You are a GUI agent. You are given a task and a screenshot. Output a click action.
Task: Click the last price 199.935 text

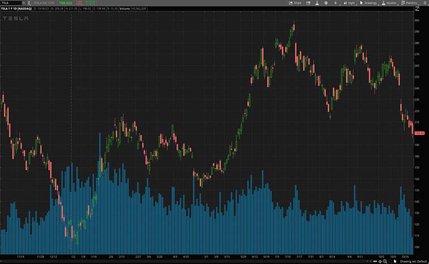pyautogui.click(x=66, y=3)
